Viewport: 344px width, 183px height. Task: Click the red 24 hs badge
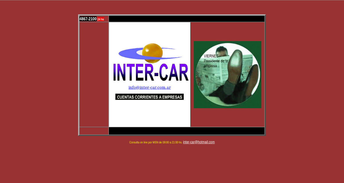pos(101,19)
